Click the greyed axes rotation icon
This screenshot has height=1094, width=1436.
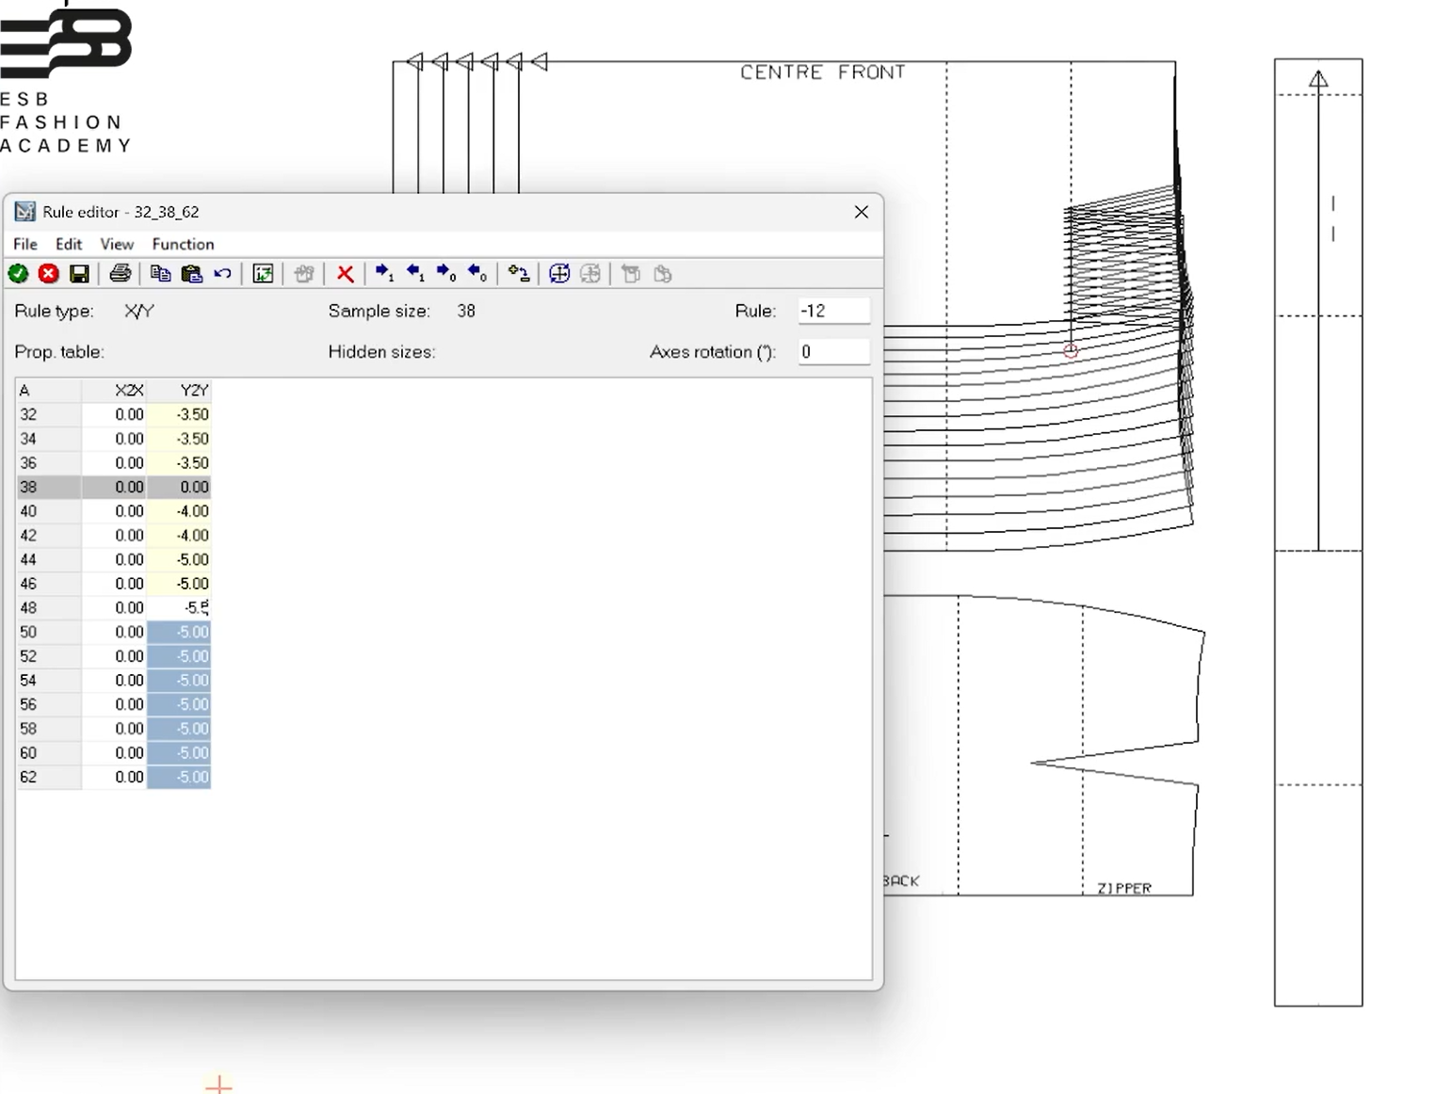(590, 274)
